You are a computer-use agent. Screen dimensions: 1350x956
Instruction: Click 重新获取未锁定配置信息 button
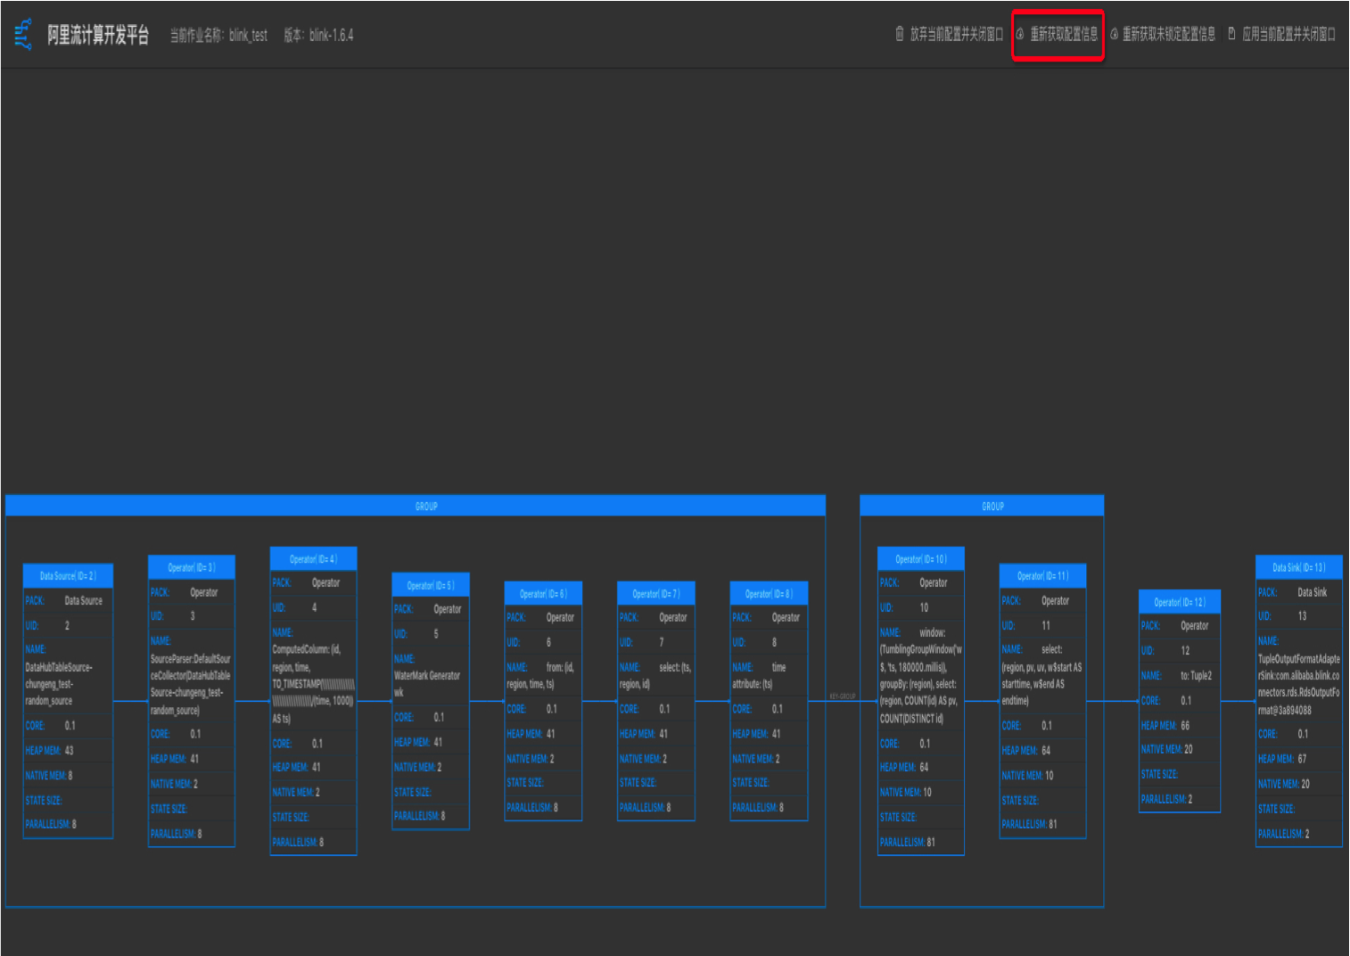[1163, 34]
